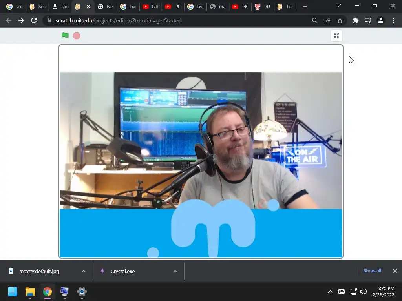Screen dimensions: 402x301
Task: Open Settings gear from taskbar
Action: click(x=82, y=292)
